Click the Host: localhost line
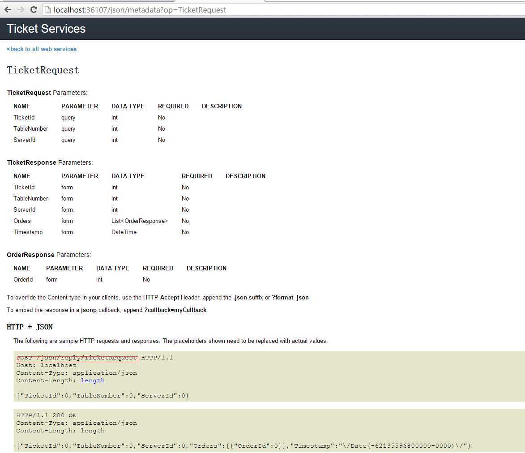The width and height of the screenshot is (525, 453). pyautogui.click(x=46, y=365)
